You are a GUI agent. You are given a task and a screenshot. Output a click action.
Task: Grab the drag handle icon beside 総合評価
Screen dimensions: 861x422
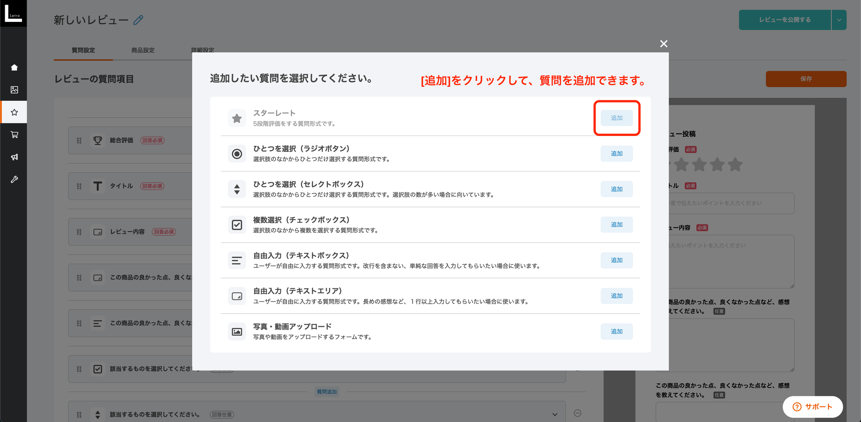coord(79,140)
